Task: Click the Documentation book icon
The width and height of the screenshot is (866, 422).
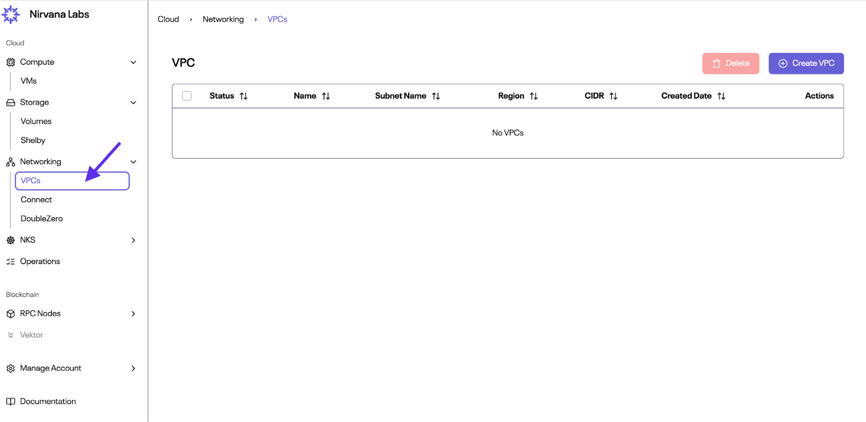Action: [10, 401]
